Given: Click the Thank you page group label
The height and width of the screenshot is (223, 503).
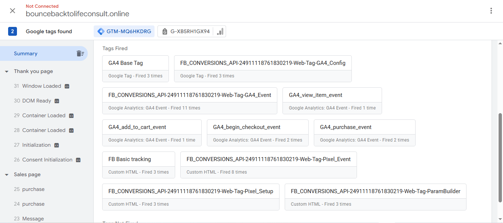Looking at the screenshot, I should pyautogui.click(x=34, y=71).
